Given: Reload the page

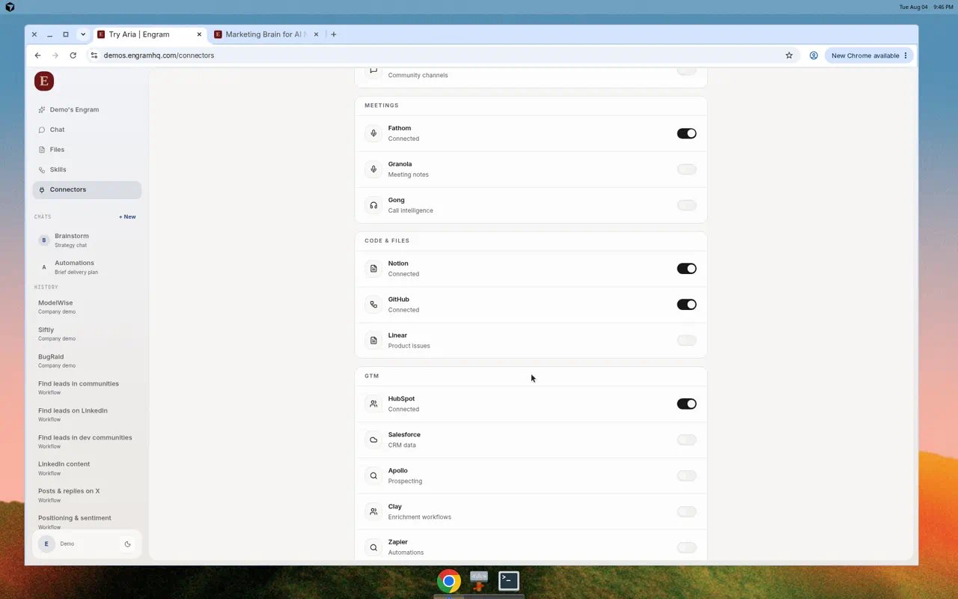Looking at the screenshot, I should click(73, 55).
